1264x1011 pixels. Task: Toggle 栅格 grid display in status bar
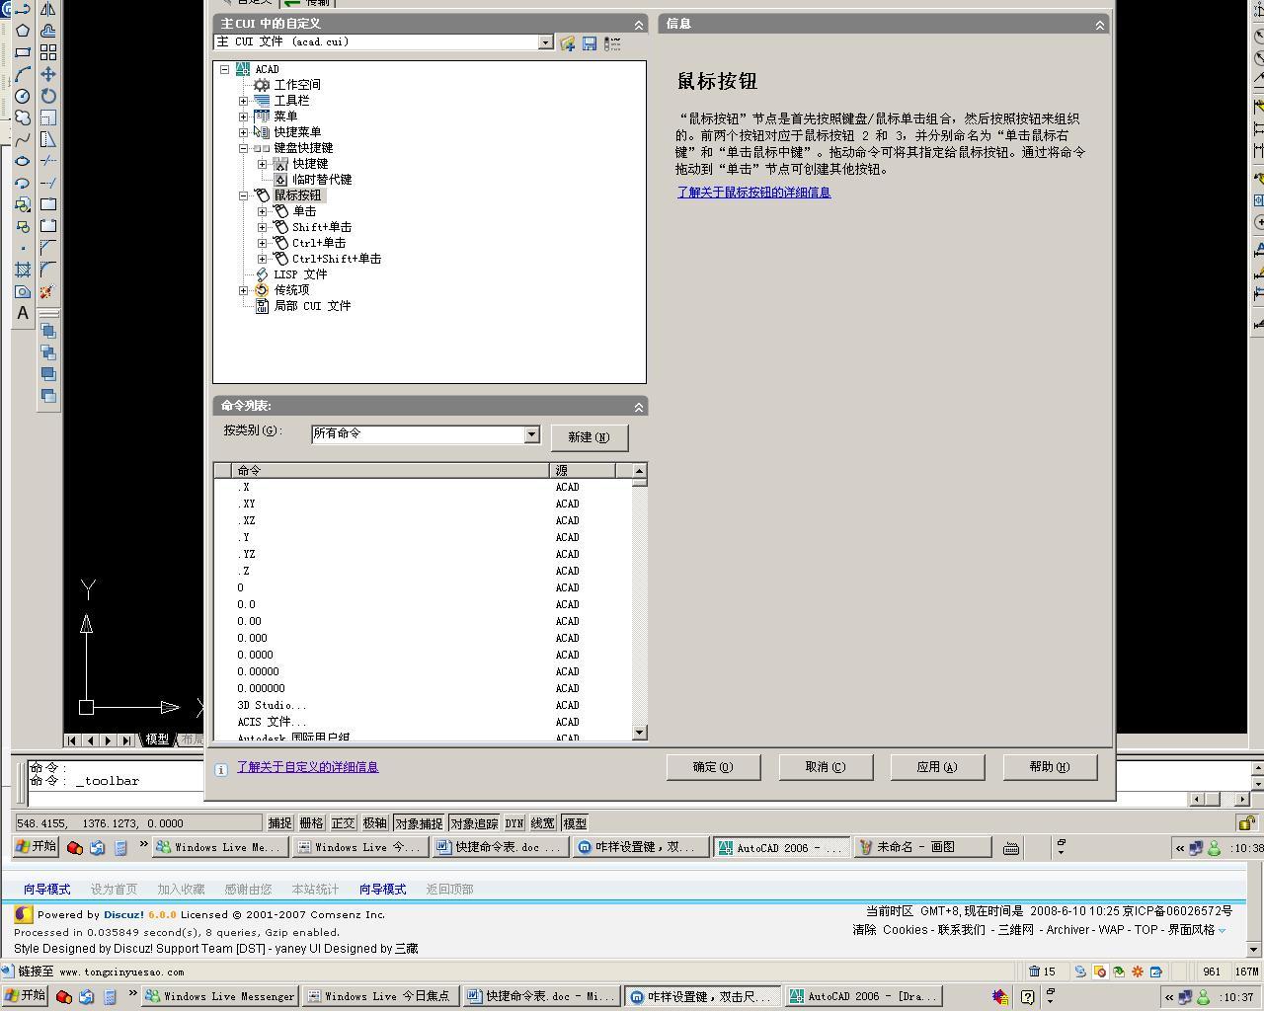[x=311, y=823]
